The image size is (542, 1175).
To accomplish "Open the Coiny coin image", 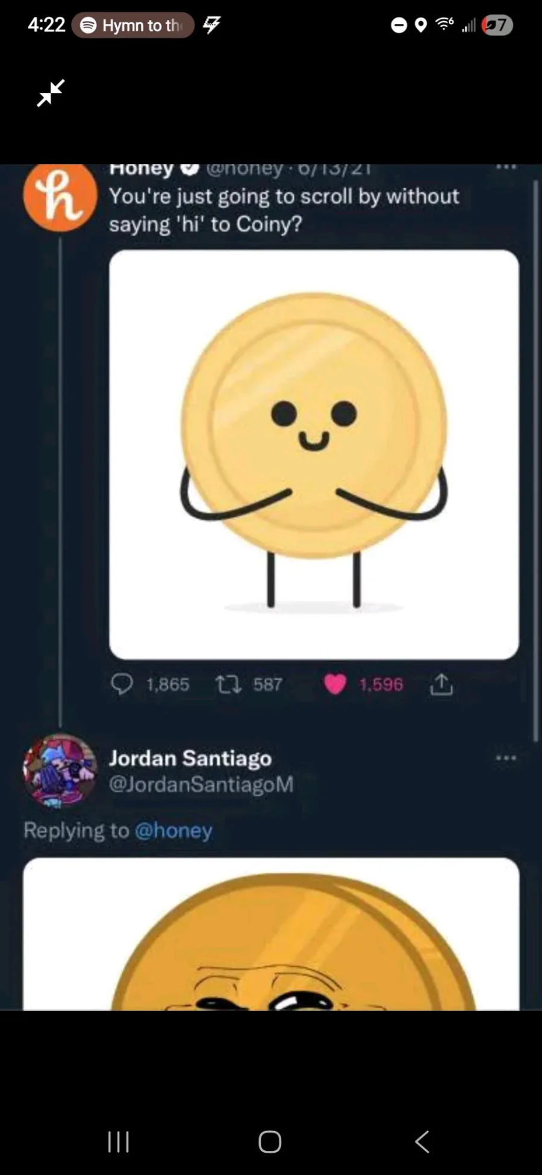I will 314,454.
